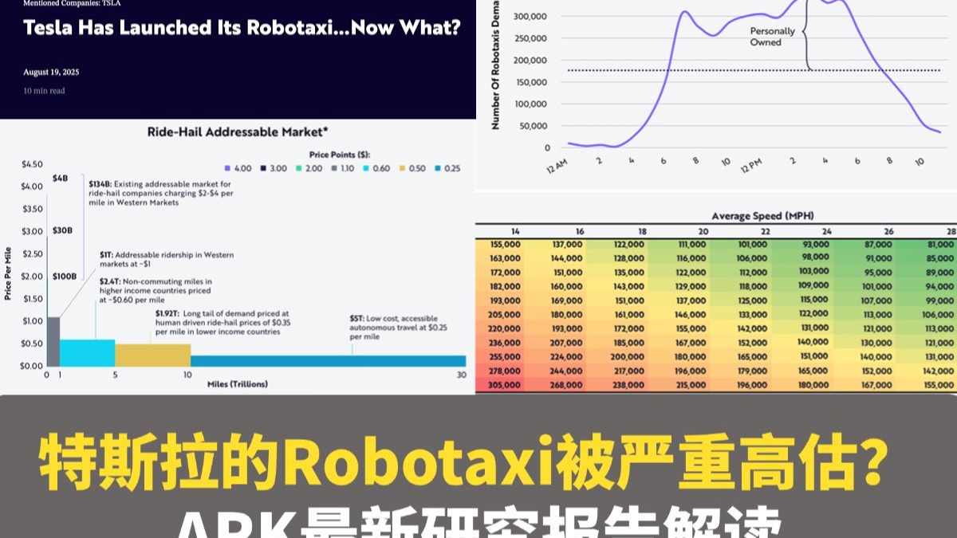Click the purple 4.00 price point legend swatch
Screen dimensions: 957x538
click(228, 168)
